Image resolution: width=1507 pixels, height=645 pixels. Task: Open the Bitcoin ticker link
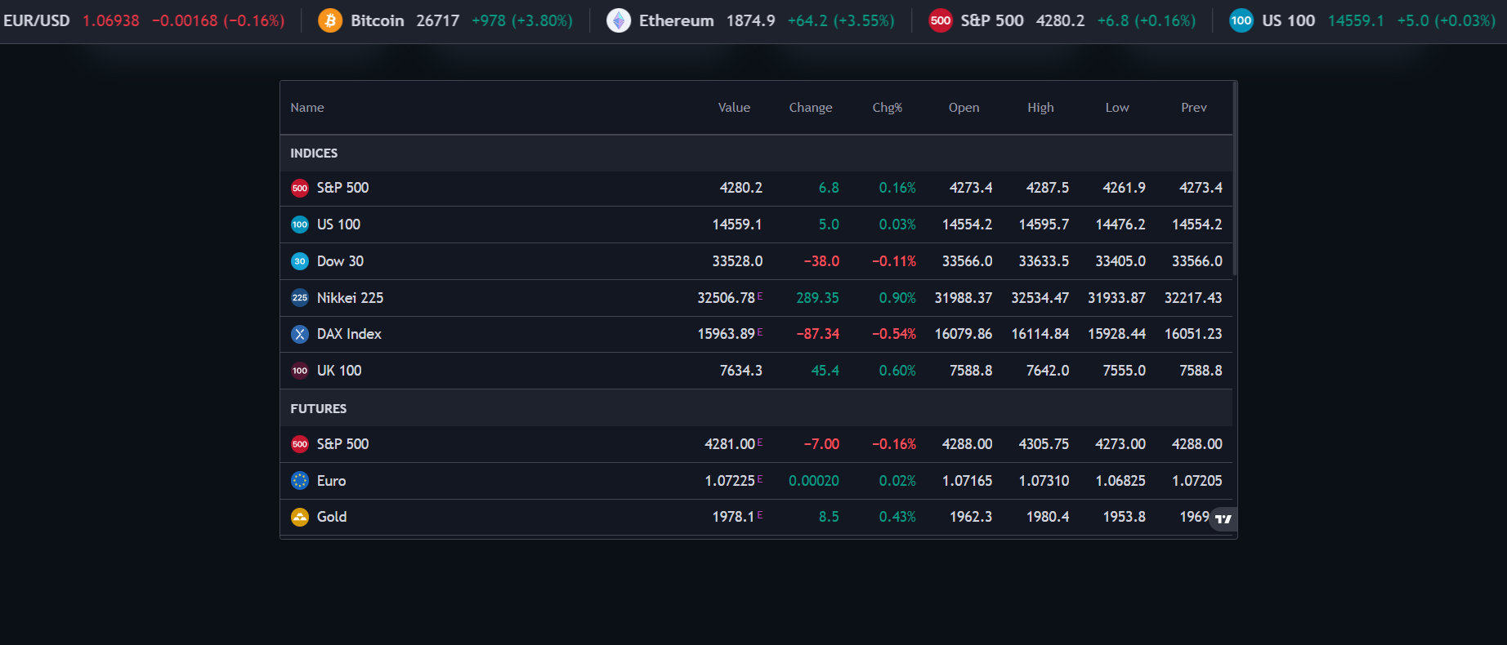[x=445, y=20]
